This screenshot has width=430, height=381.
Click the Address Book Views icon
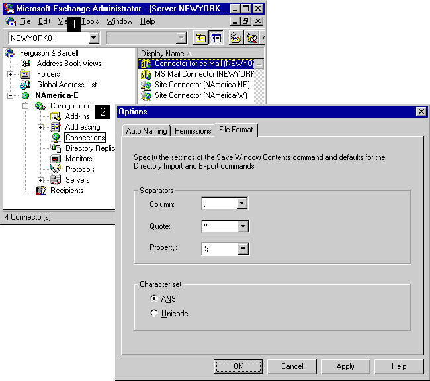click(26, 63)
